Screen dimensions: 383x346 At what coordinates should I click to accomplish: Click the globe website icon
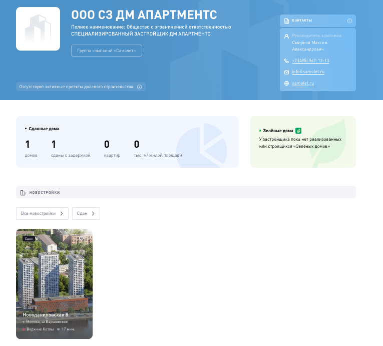286,83
